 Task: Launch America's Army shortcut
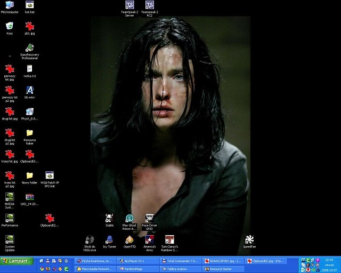(150, 244)
